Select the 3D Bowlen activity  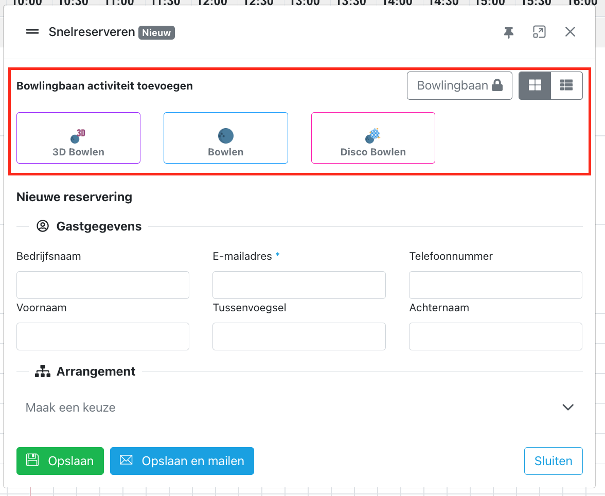78,138
